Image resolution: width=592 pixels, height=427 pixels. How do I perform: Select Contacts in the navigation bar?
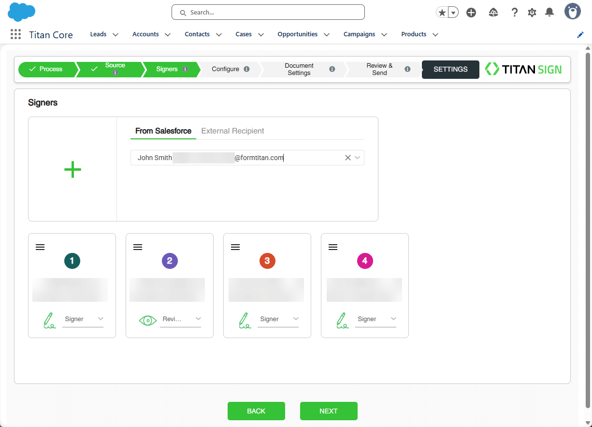[x=197, y=34]
